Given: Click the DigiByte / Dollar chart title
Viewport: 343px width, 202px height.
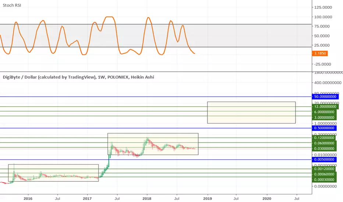Looking at the screenshot, I should (78, 77).
